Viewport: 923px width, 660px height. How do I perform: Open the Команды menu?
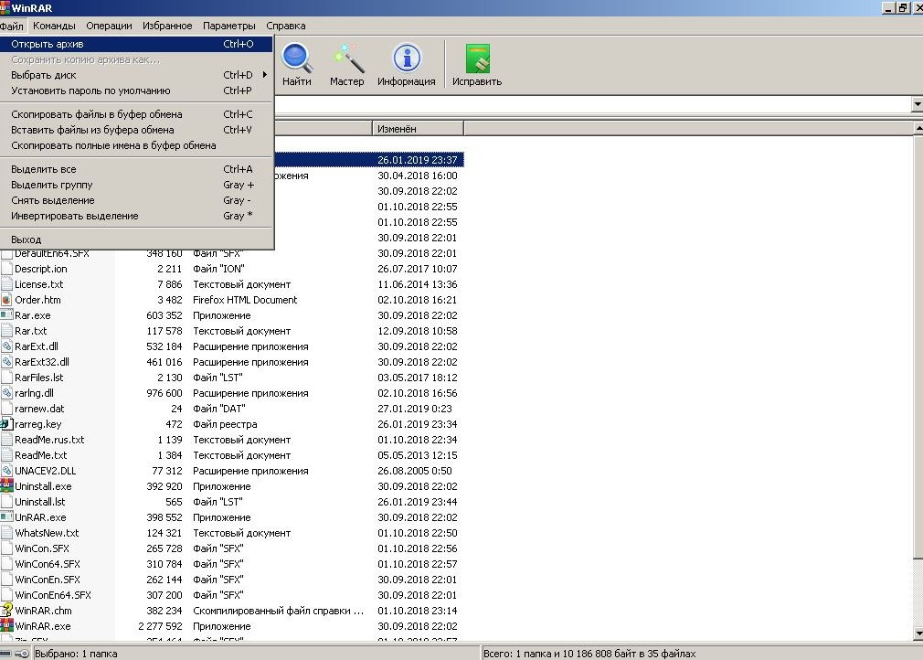tap(54, 26)
